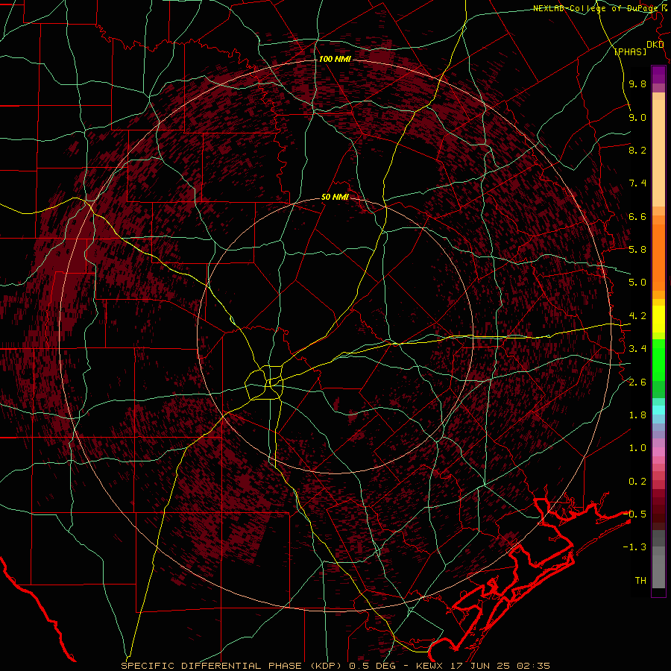The image size is (671, 671).
Task: Click the long orange segment of the color bar
Action: [658, 258]
